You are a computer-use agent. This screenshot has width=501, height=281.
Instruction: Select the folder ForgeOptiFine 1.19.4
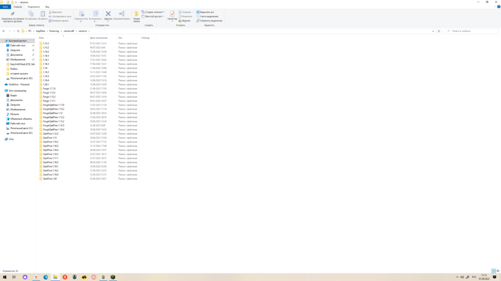pos(54,129)
